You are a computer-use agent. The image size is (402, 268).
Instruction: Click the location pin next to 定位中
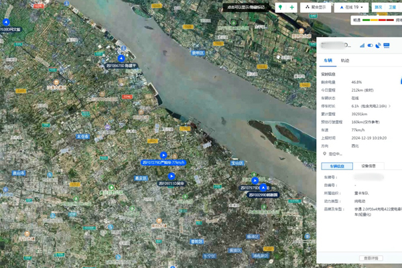(324, 153)
